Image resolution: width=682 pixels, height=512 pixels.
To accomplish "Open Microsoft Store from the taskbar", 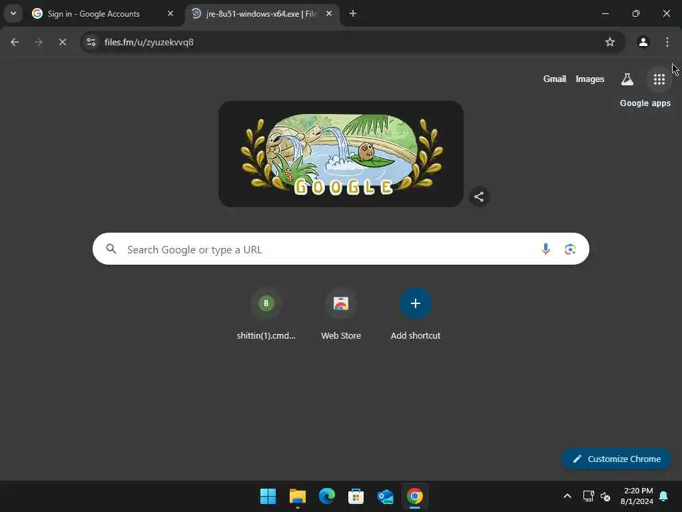I will tap(356, 496).
